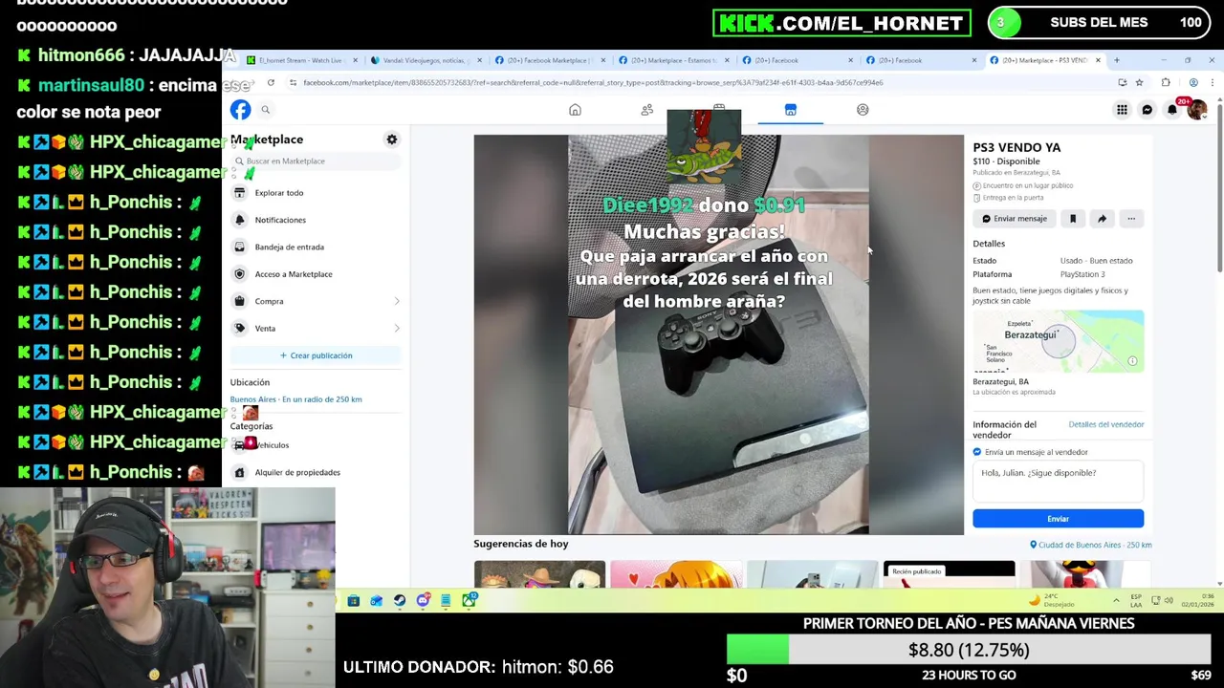The image size is (1224, 688).
Task: Click the Buscar en Marketplace search field
Action: point(316,161)
